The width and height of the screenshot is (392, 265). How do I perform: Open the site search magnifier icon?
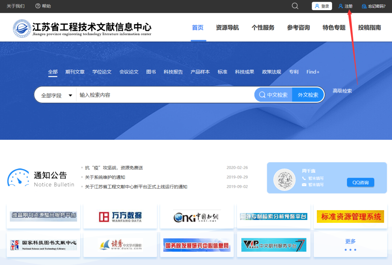click(x=295, y=6)
